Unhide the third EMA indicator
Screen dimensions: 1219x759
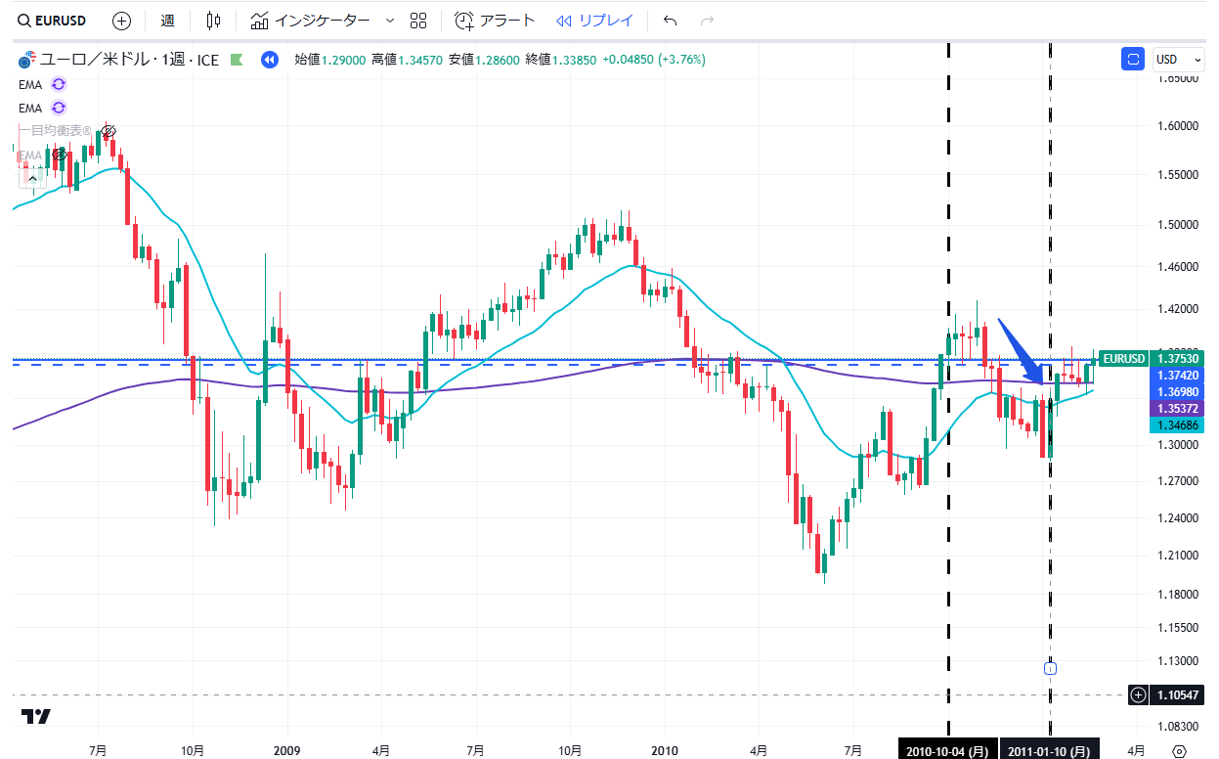(60, 155)
